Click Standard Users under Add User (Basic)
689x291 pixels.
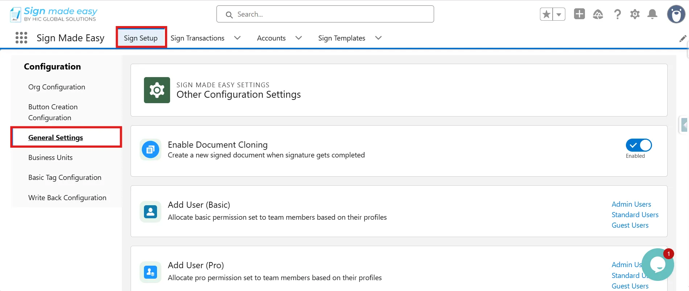click(635, 215)
